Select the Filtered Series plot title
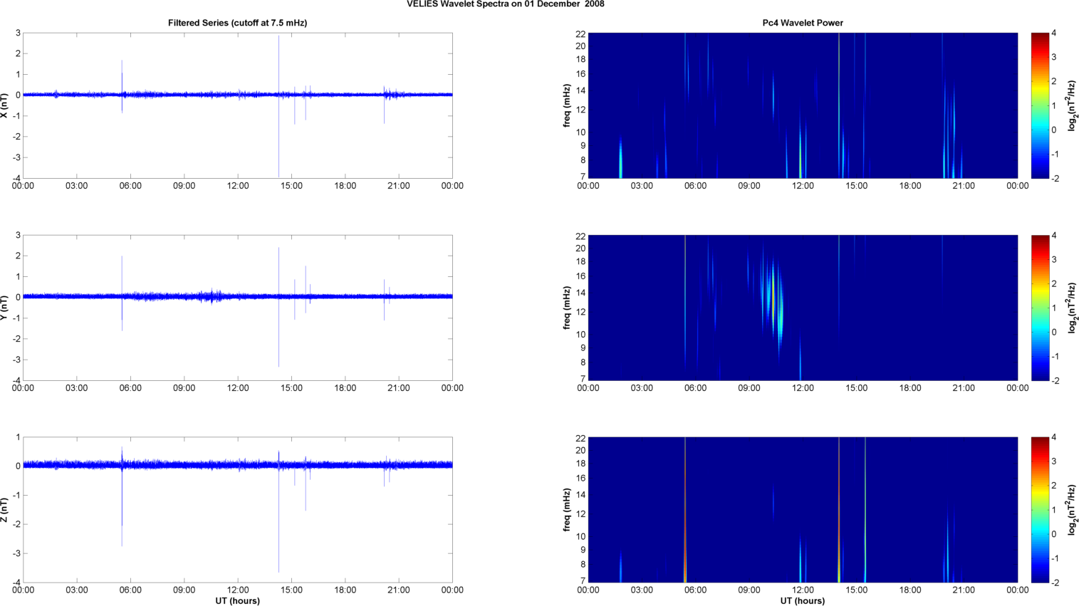 point(237,23)
